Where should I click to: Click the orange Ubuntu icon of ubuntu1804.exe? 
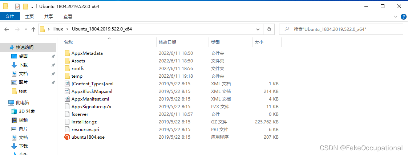click(67, 137)
